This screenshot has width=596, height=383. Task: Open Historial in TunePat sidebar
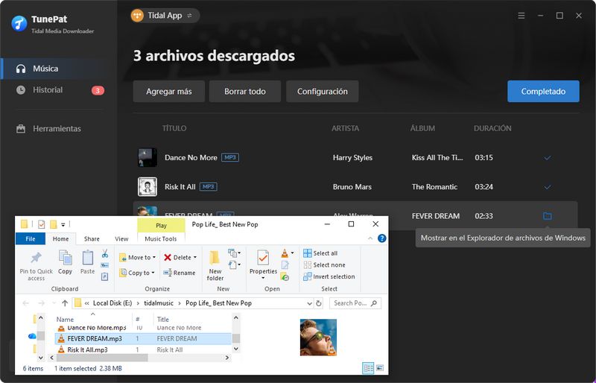59,90
